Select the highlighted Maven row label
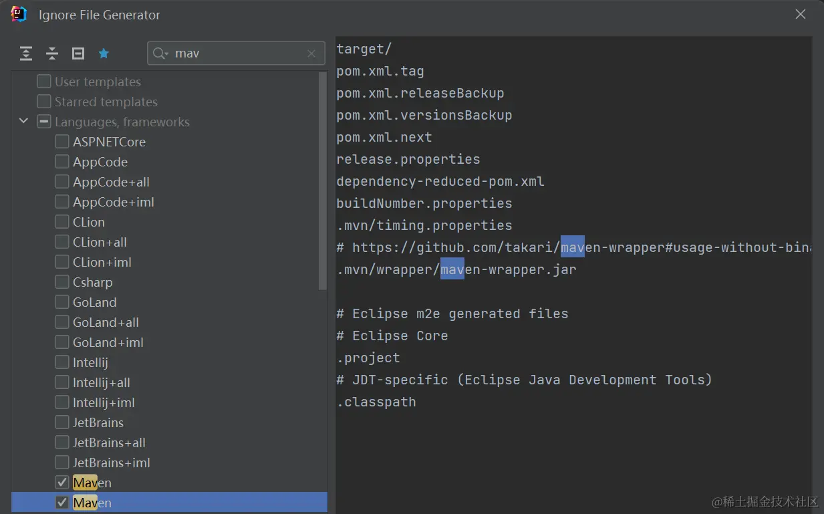 click(92, 503)
